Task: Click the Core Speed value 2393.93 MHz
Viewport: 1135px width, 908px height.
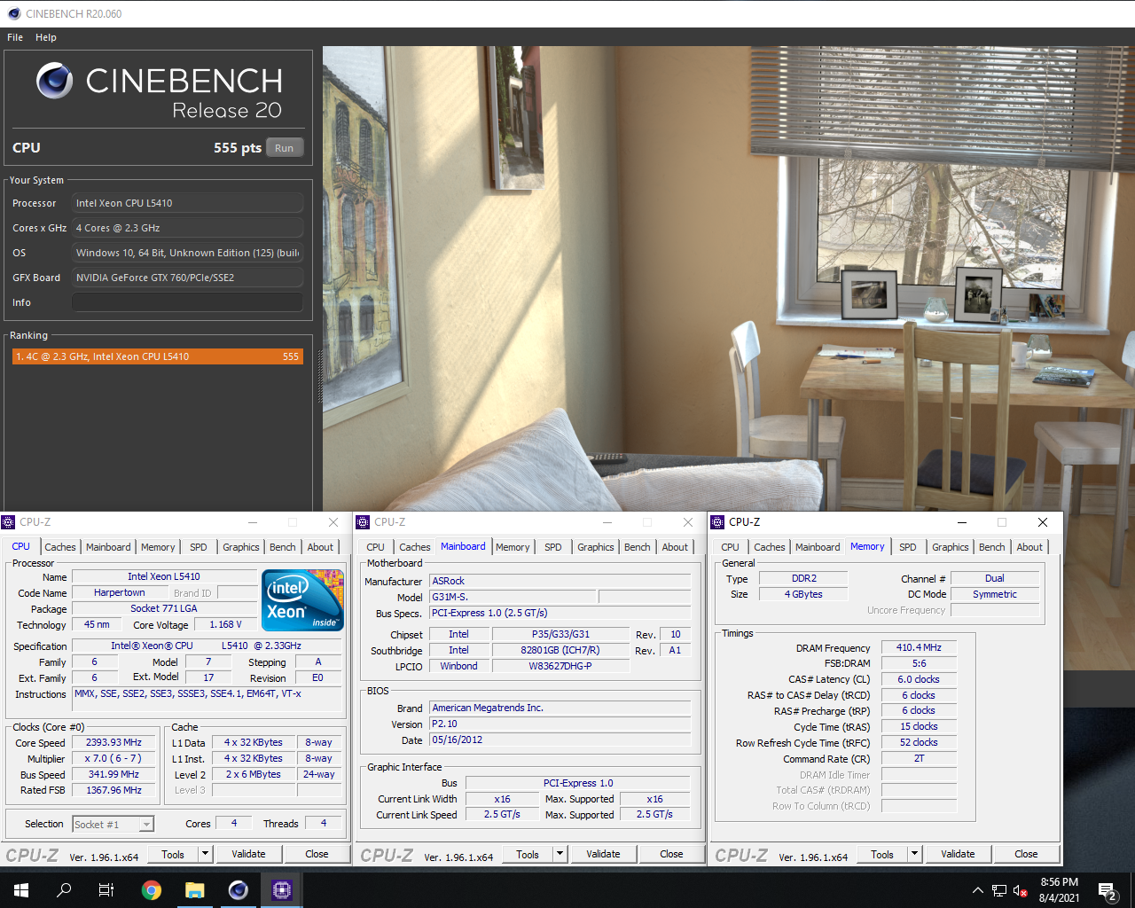Action: 113,743
